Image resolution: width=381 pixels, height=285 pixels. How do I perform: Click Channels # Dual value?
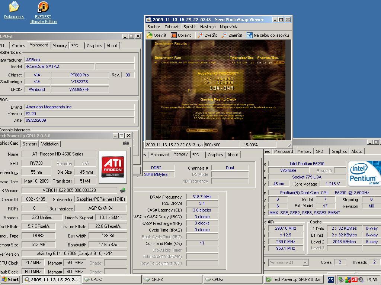[230, 168]
